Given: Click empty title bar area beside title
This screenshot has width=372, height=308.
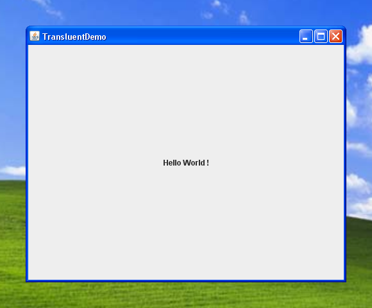Looking at the screenshot, I should [x=201, y=37].
